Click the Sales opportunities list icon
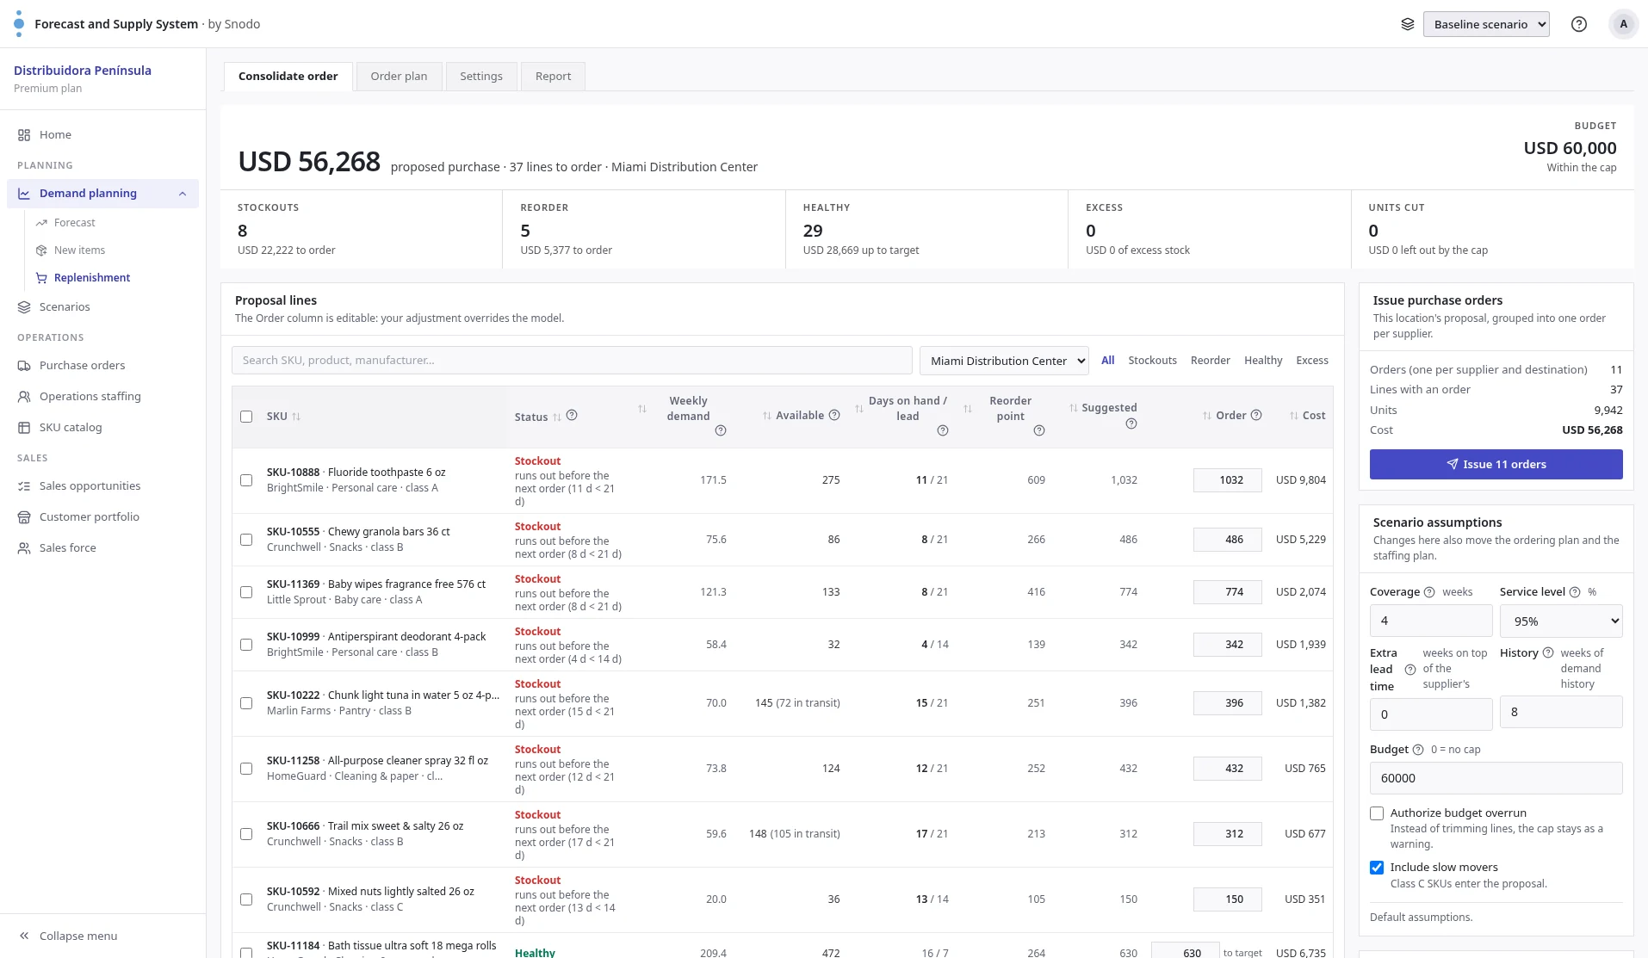Screen dimensions: 1648x958 tap(24, 486)
